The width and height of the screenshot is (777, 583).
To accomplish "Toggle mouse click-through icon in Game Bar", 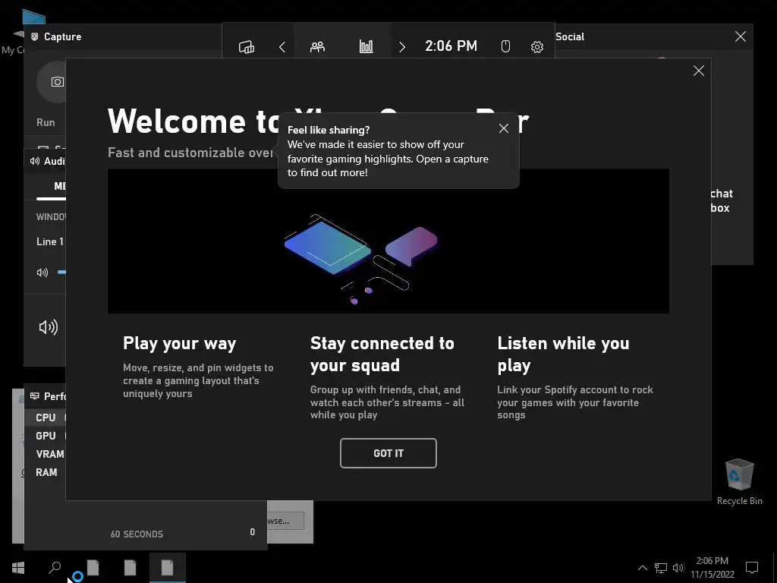I will (505, 46).
